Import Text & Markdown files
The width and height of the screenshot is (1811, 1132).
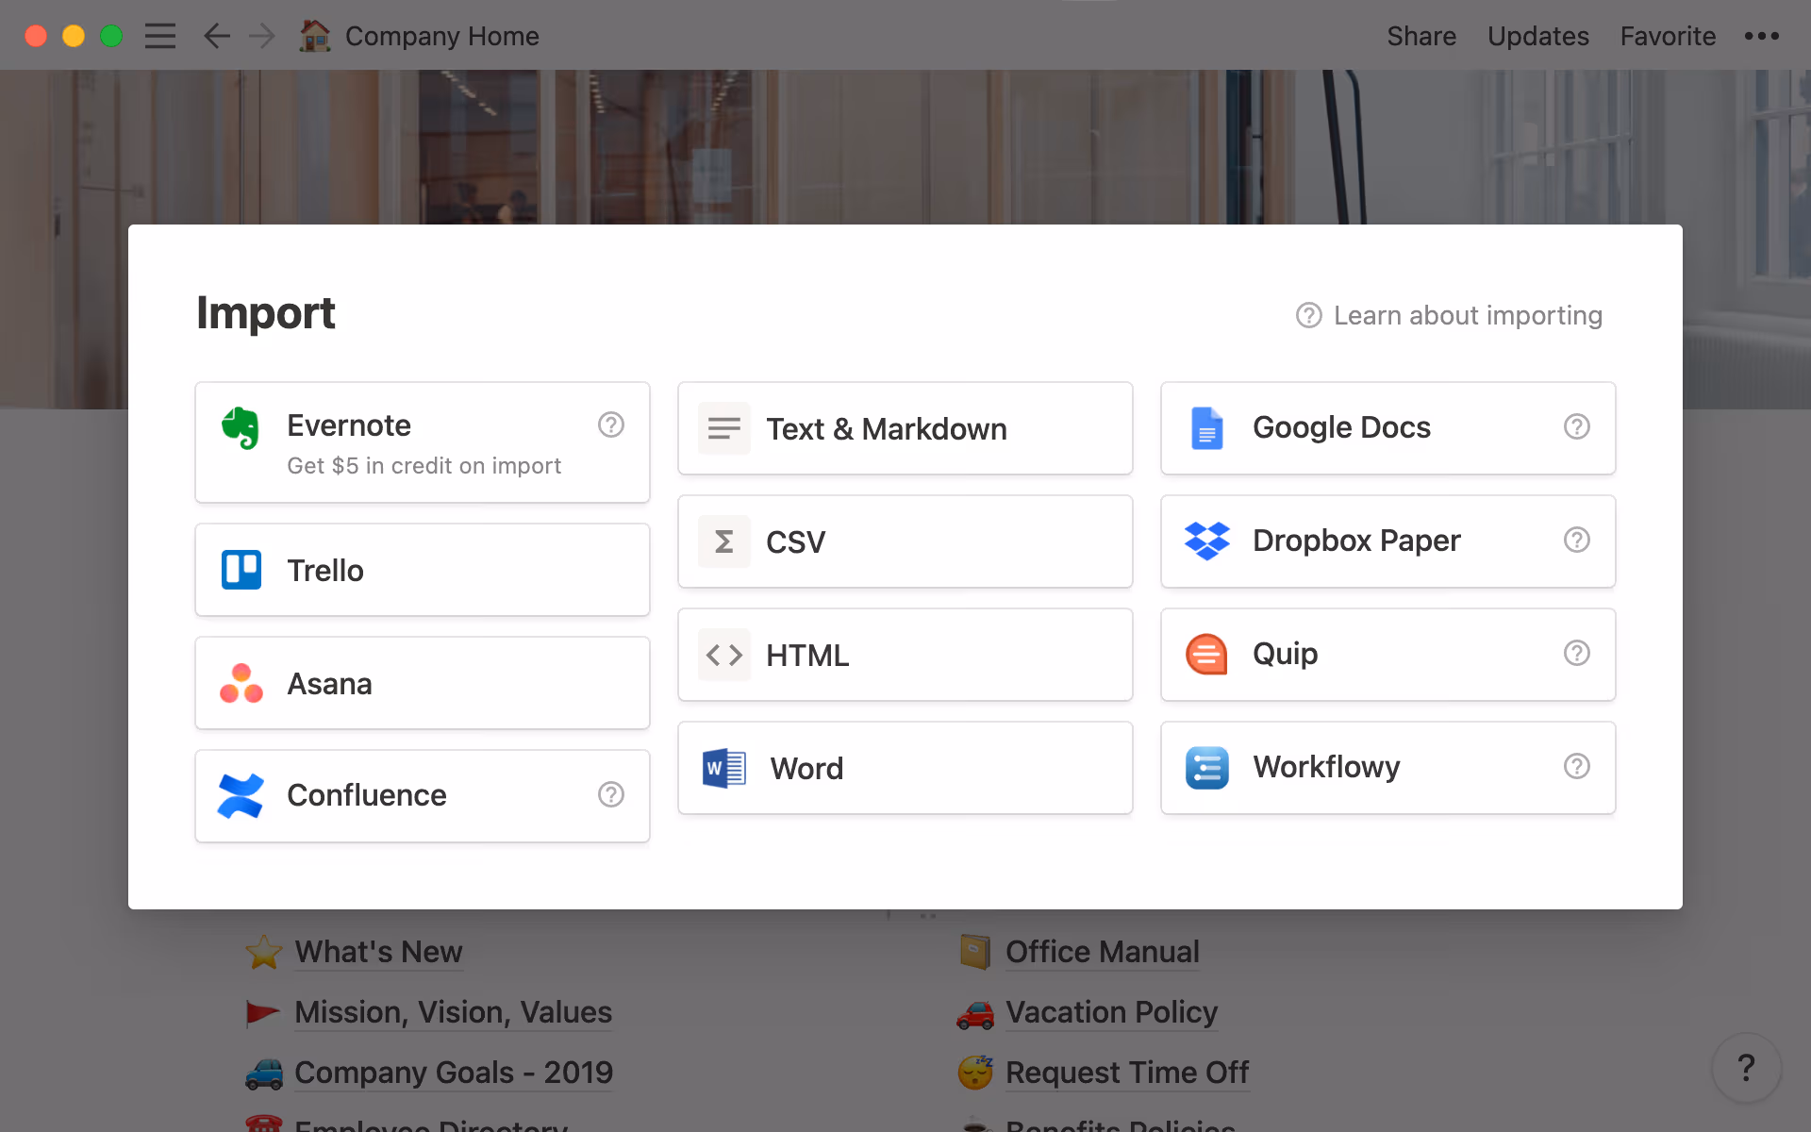coord(904,427)
